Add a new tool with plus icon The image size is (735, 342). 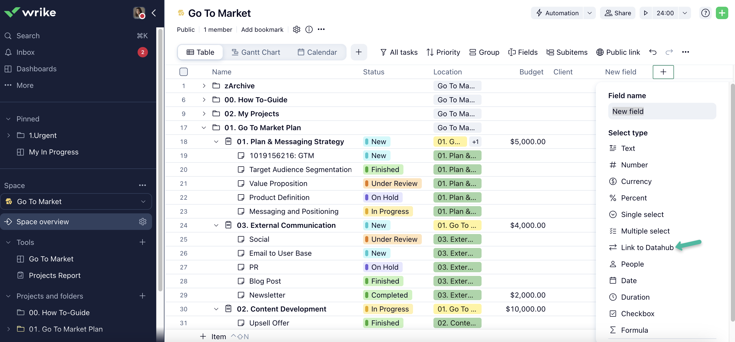tap(142, 242)
